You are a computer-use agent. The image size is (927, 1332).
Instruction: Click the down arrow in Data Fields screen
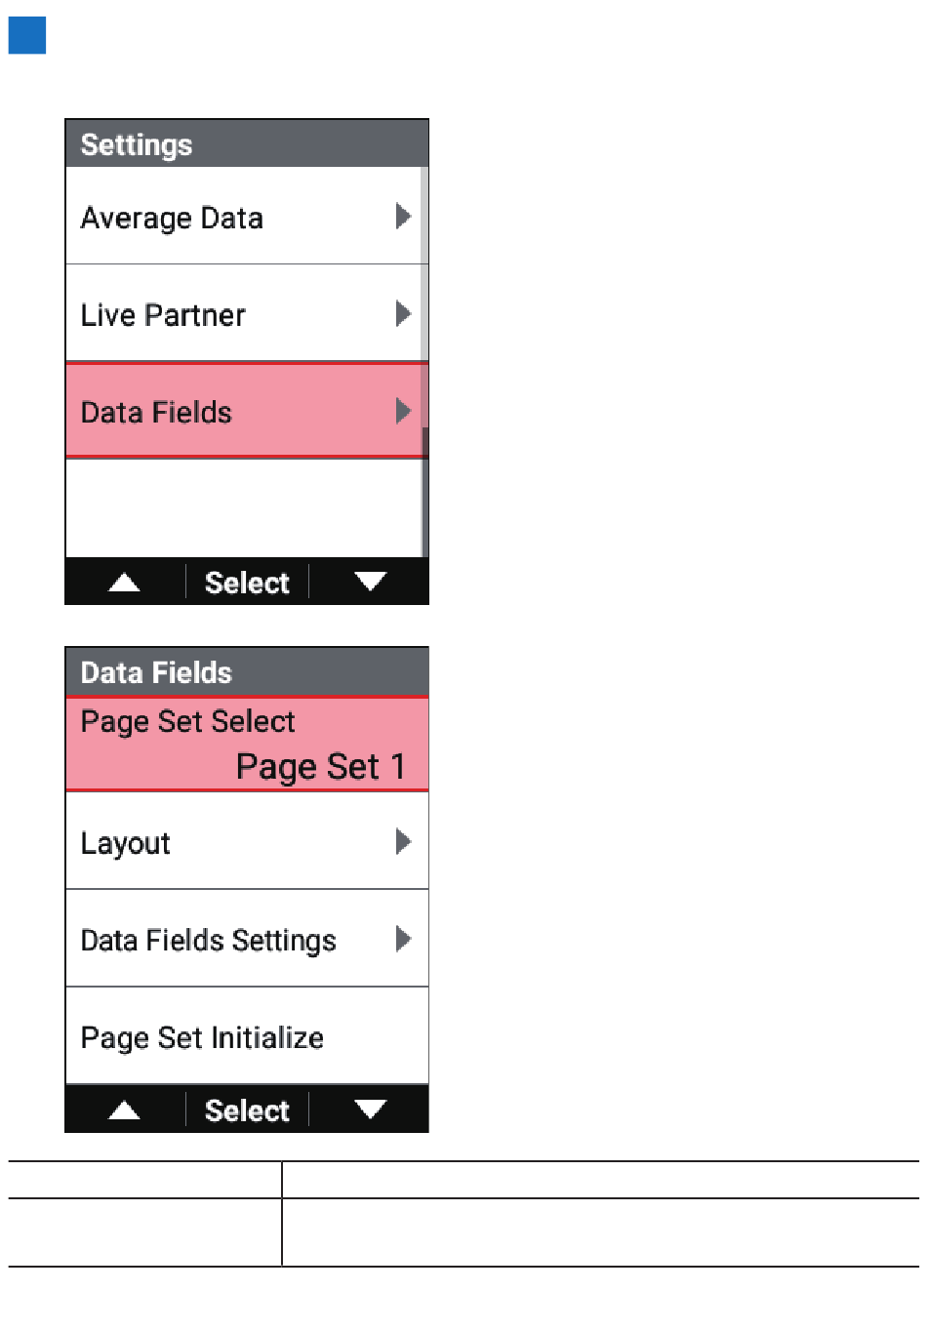click(370, 1110)
